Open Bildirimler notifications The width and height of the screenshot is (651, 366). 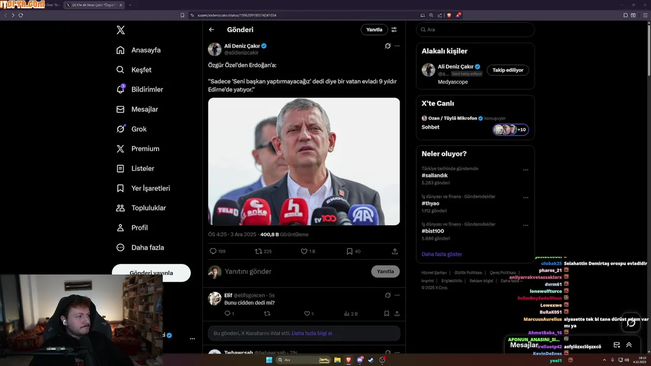pyautogui.click(x=140, y=89)
